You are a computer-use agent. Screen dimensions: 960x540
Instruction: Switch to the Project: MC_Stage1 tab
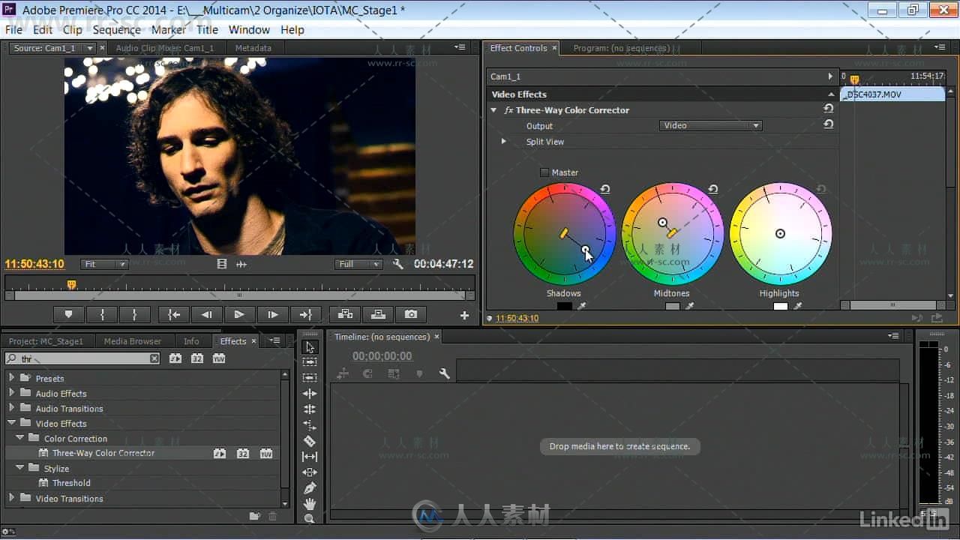[46, 341]
